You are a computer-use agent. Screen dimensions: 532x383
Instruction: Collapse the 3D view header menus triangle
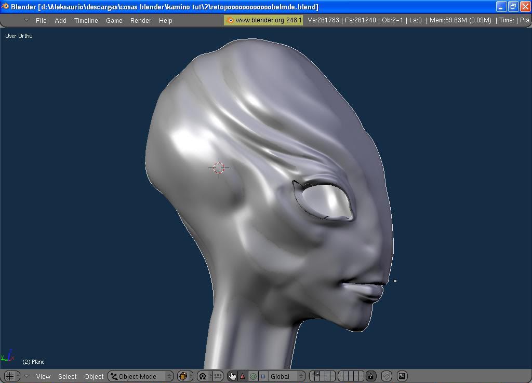(x=26, y=376)
